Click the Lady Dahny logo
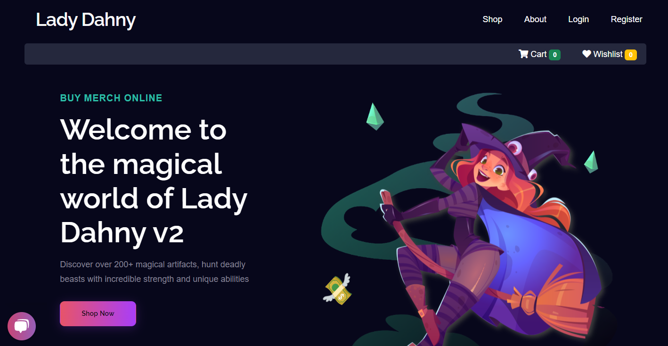The image size is (668, 346). click(86, 20)
